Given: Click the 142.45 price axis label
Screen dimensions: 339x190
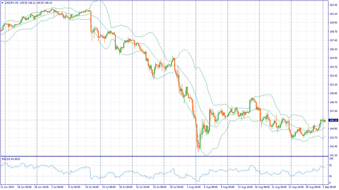Looking at the screenshot, I should 333,146.
